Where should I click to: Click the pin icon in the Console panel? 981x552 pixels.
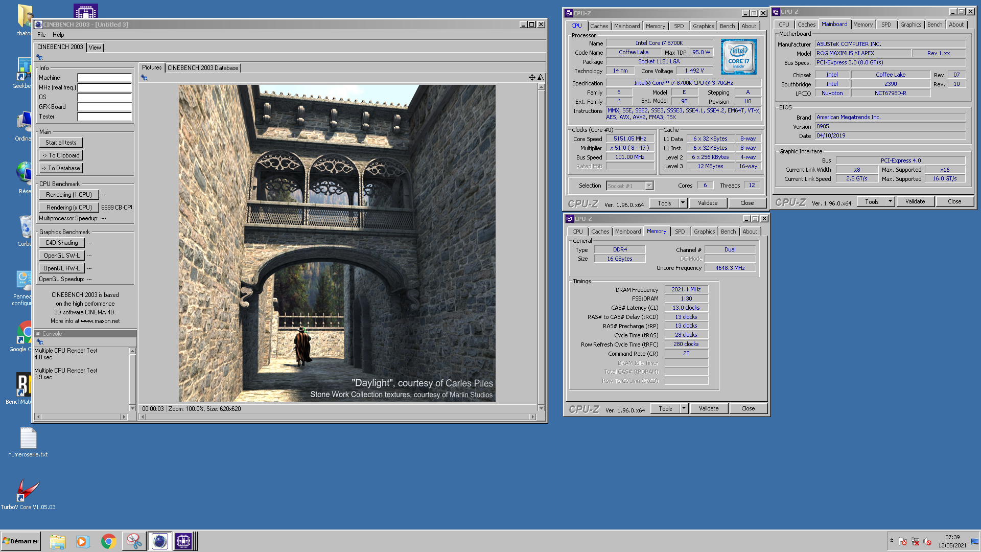click(x=39, y=341)
